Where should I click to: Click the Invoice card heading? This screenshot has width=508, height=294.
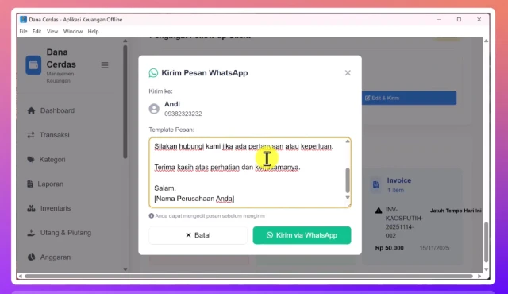tap(399, 180)
